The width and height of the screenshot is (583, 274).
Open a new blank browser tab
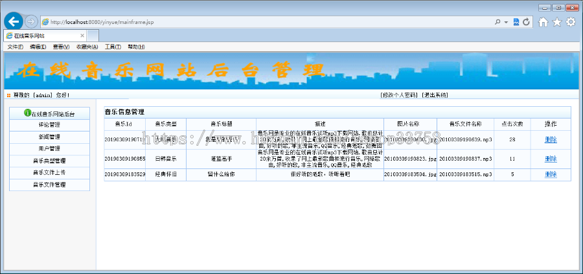pyautogui.click(x=93, y=36)
